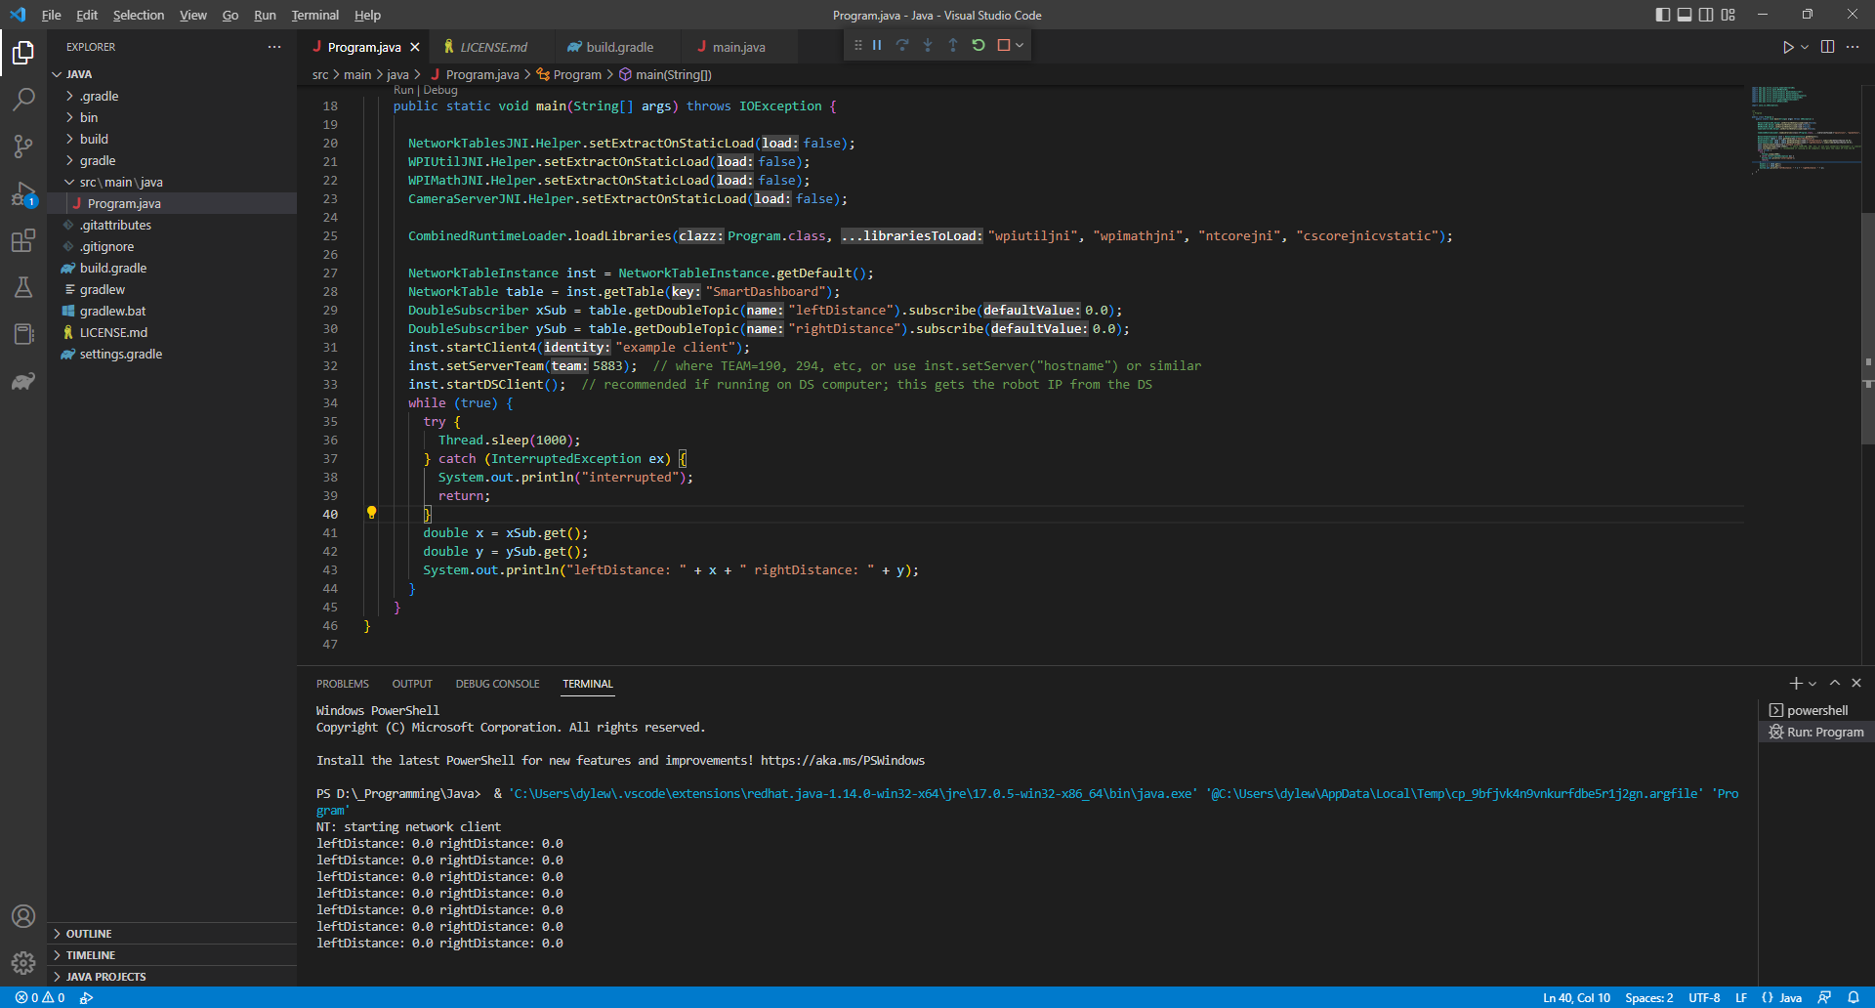Open the Source Control sidebar icon
This screenshot has width=1875, height=1008.
click(x=23, y=147)
